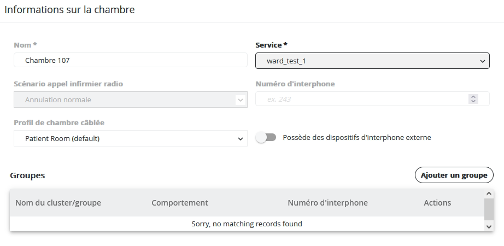
Task: Increment the Numéro d'interphone stepper up arrow
Action: [473, 97]
